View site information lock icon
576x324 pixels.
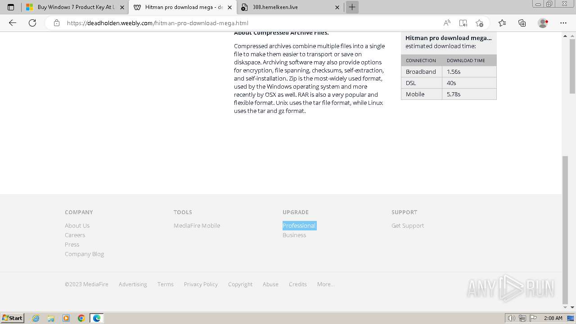pos(57,23)
